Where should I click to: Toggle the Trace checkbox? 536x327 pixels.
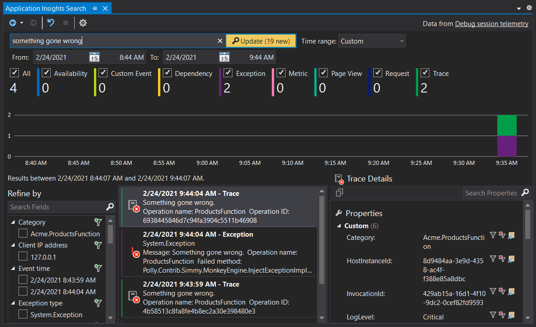pos(425,73)
